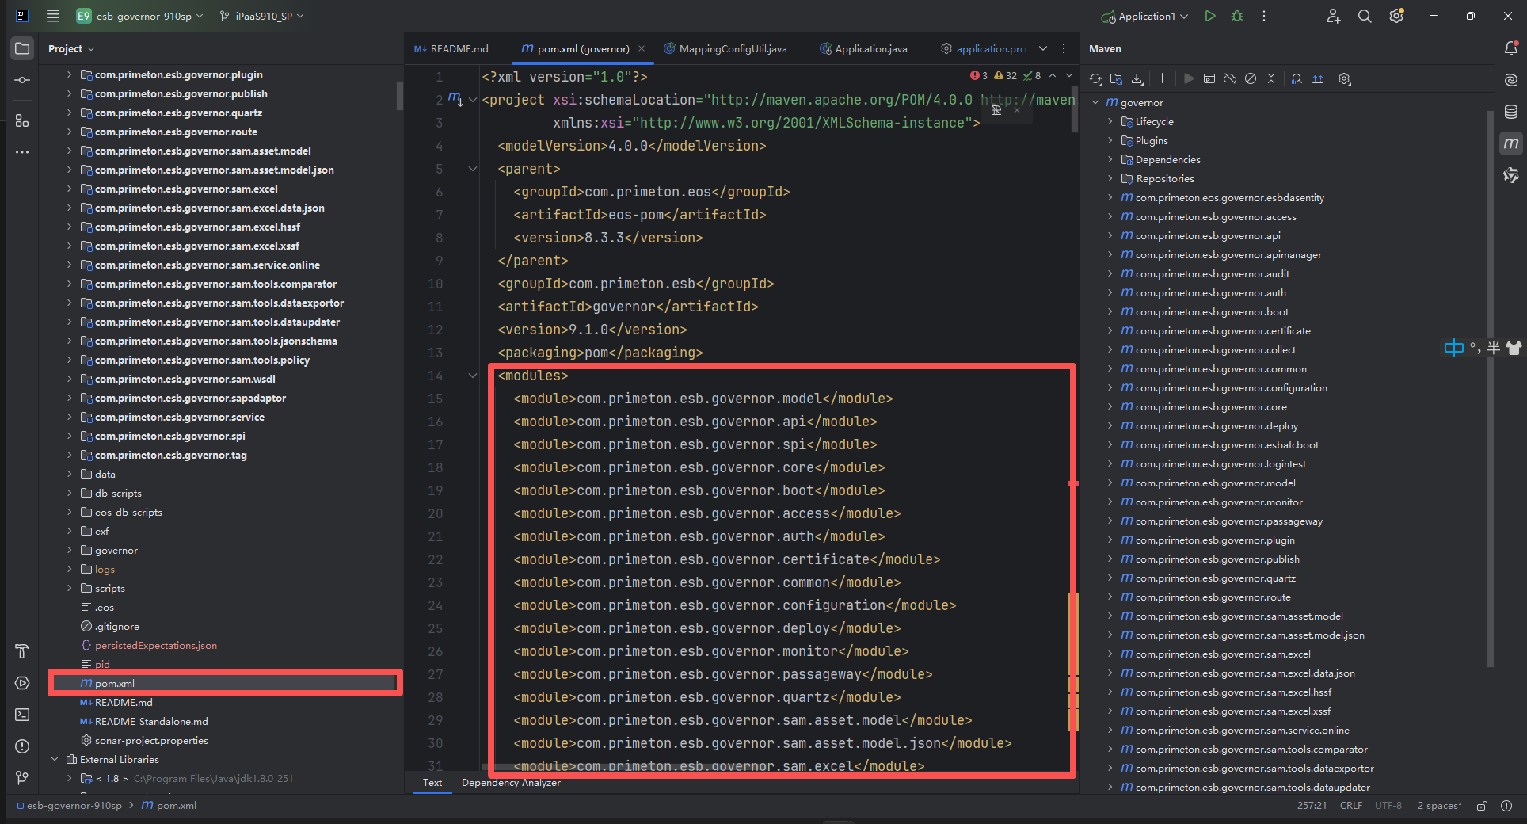
Task: Open the Terminal tool window
Action: point(22,715)
